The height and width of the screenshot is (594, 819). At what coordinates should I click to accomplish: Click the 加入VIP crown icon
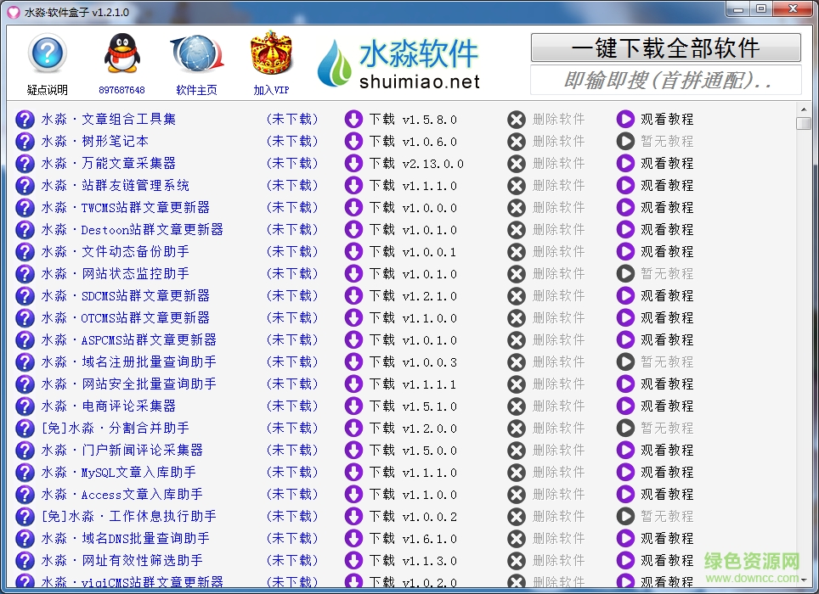tap(270, 53)
